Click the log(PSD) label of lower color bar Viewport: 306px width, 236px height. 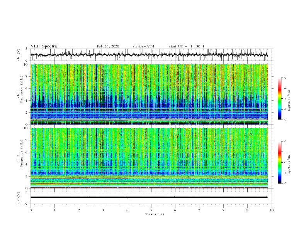tap(289, 164)
